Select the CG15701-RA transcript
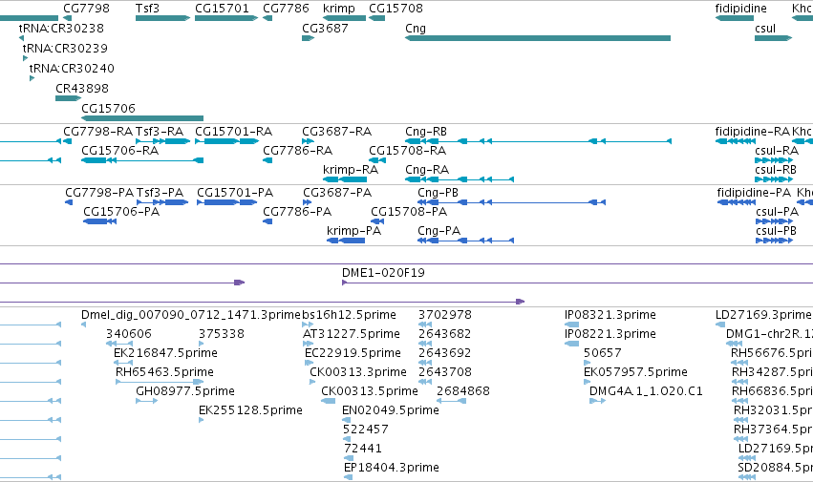Screen dimensions: 813x482 pyautogui.click(x=226, y=141)
